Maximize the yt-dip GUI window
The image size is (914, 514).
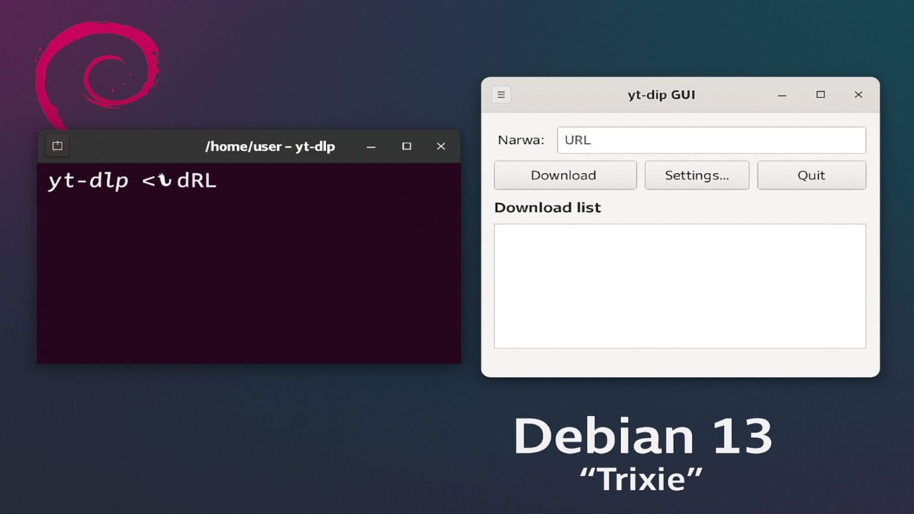pyautogui.click(x=821, y=95)
